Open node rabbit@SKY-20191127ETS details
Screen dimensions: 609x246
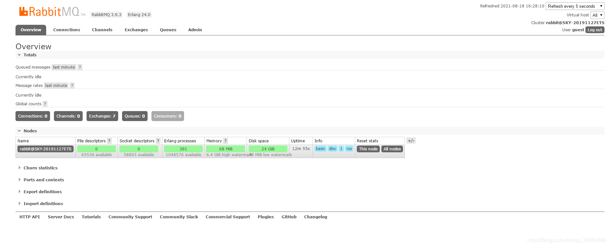click(x=46, y=149)
